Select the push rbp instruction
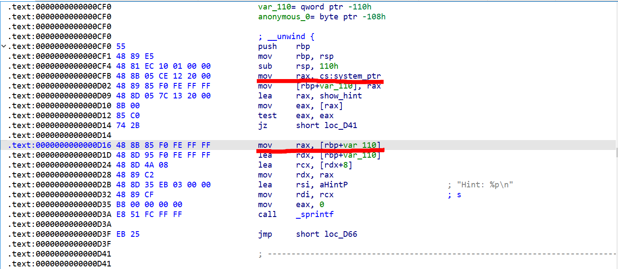 point(284,46)
